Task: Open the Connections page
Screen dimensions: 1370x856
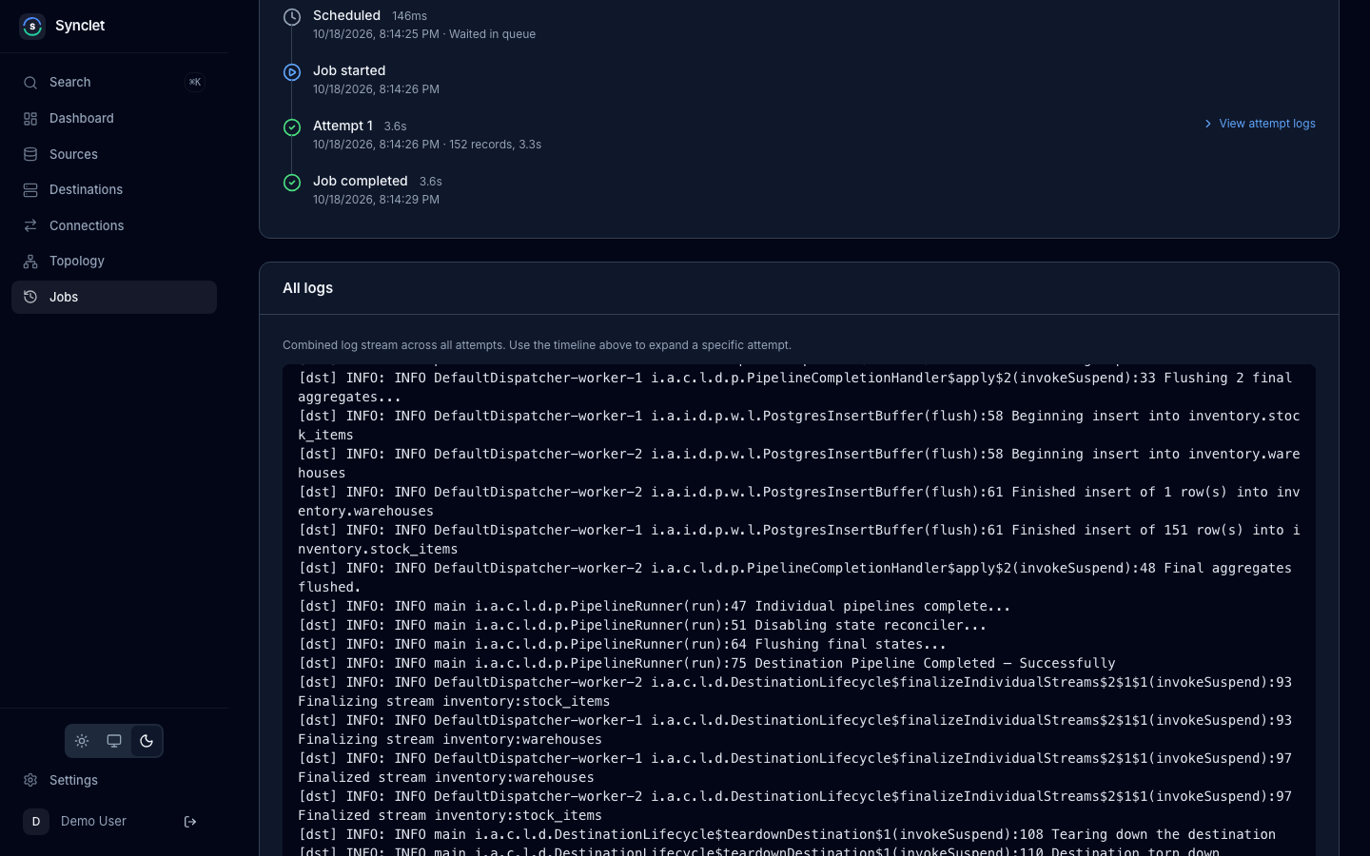Action: tap(114, 225)
